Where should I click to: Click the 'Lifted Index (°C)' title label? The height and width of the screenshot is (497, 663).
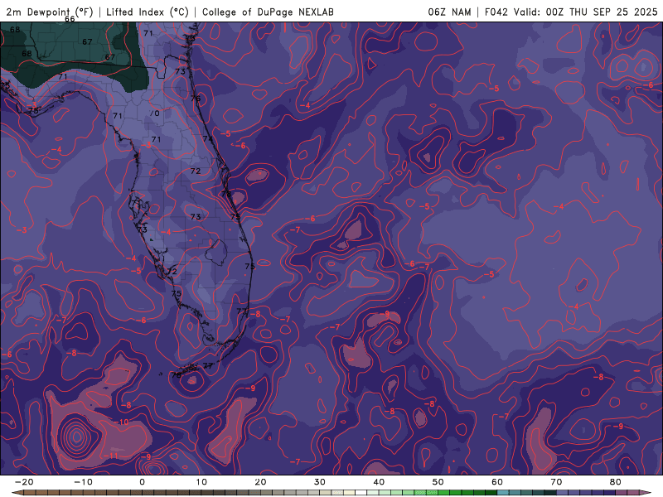pyautogui.click(x=148, y=12)
